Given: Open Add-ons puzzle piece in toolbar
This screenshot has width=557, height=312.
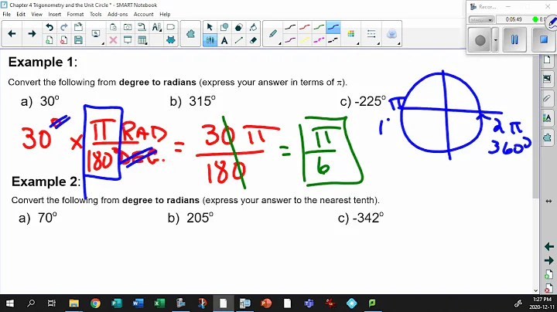Looking at the screenshot, I should pyautogui.click(x=191, y=34).
